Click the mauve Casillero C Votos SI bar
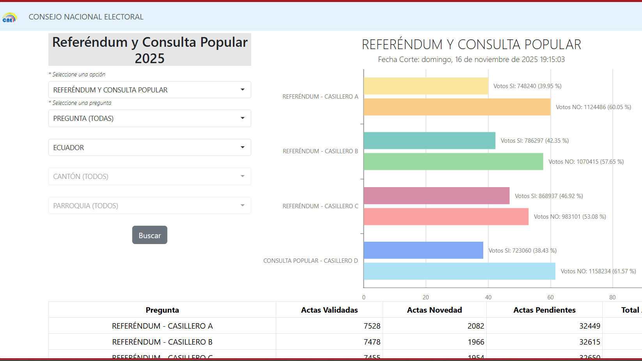The height and width of the screenshot is (361, 642). [436, 196]
